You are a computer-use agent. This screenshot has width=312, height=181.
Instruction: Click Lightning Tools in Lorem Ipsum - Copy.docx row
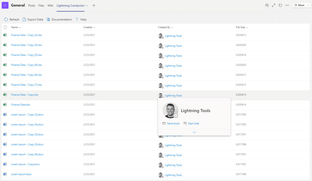(x=173, y=165)
